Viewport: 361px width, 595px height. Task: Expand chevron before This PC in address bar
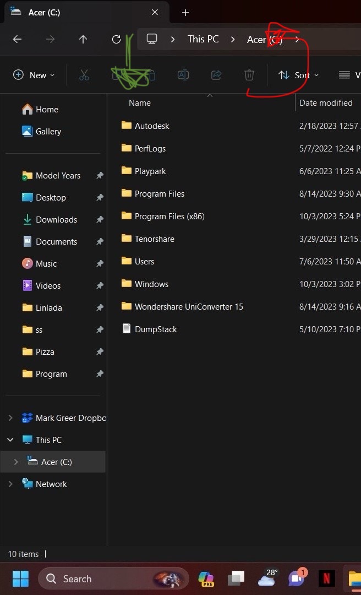pos(173,39)
